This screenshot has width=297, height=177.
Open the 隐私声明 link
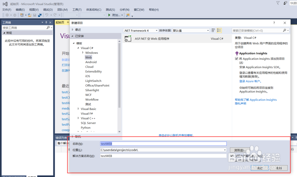[240, 103]
